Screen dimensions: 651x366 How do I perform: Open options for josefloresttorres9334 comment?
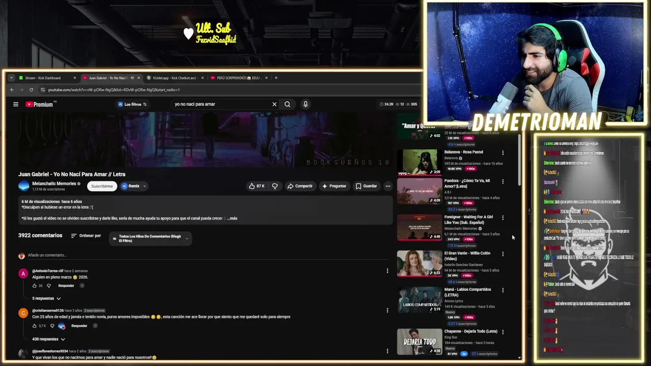click(x=387, y=351)
